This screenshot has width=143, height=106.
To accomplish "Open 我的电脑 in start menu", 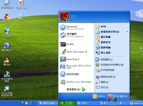I will pyautogui.click(x=112, y=47).
